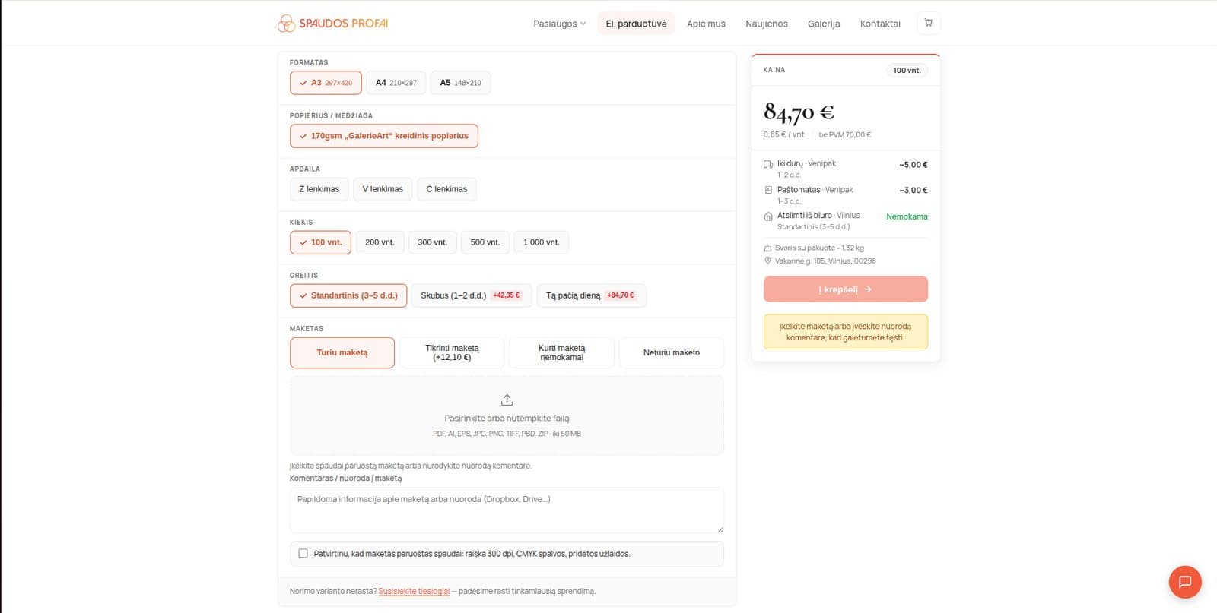Click the be PVM 70,00 € text
This screenshot has width=1217, height=613.
844,134
